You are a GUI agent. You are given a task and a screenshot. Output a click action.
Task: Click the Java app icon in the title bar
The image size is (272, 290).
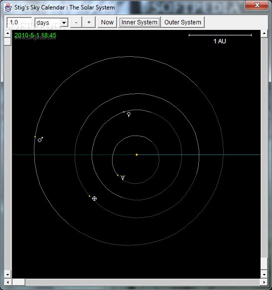(8, 7)
